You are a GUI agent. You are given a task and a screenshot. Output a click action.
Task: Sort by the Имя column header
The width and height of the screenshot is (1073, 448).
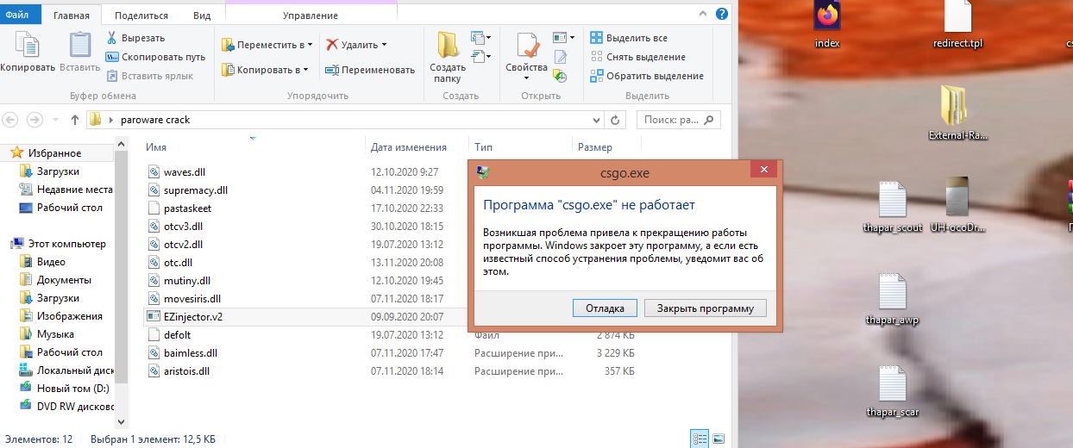pos(155,147)
